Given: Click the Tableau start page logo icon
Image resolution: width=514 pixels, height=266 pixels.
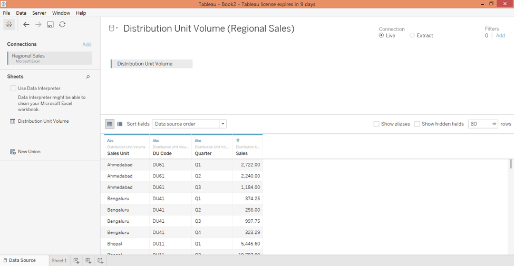Looking at the screenshot, I should 9,24.
